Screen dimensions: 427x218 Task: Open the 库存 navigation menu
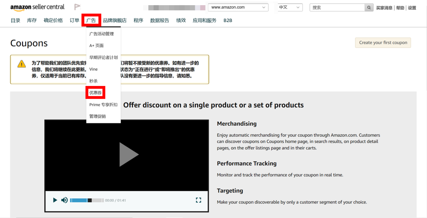[32, 20]
